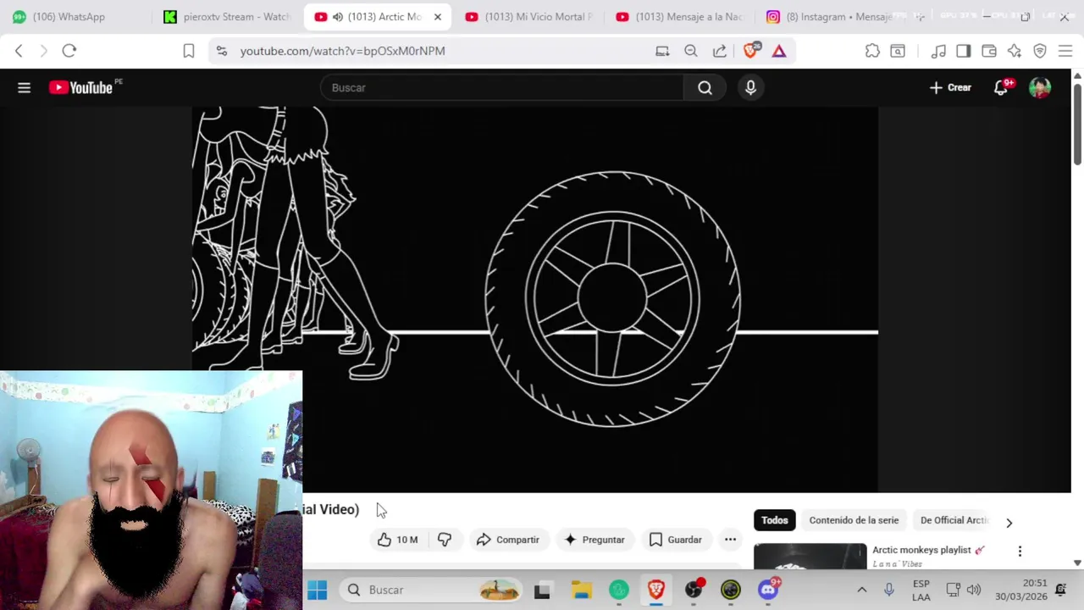Screen dimensions: 1084x610
Task: Open browser extensions puzzle icon
Action: (x=872, y=51)
